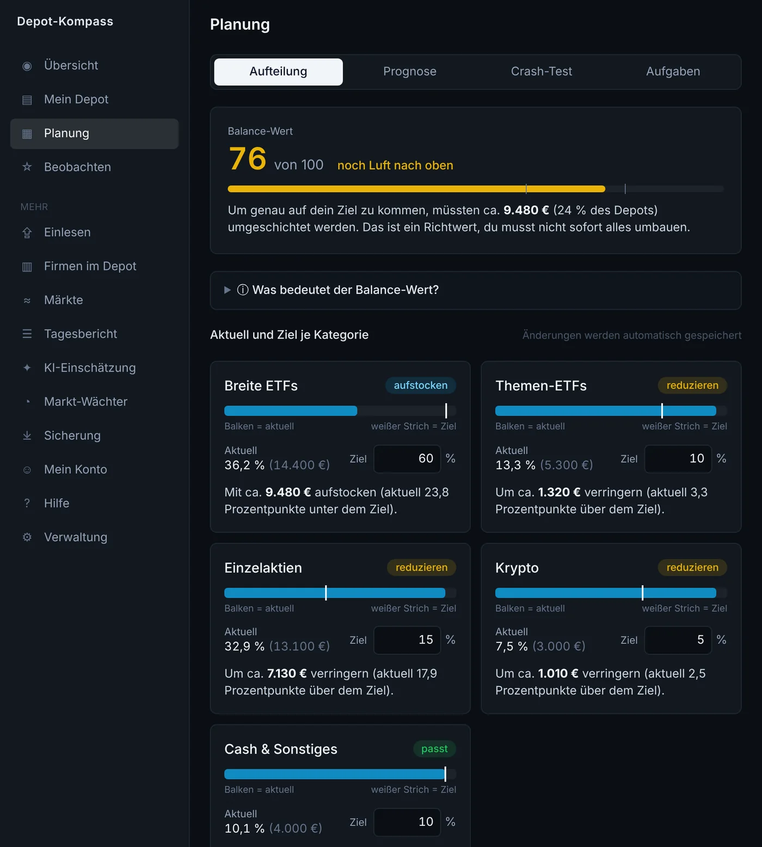Click the Mein Konto smiley icon

click(27, 470)
